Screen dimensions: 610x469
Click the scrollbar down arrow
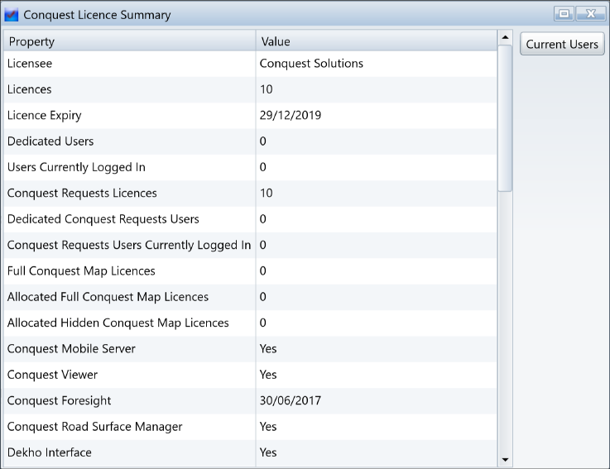505,460
